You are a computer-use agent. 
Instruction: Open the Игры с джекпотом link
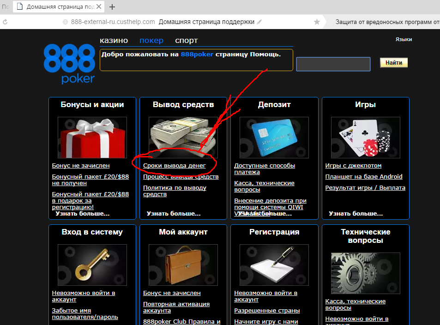353,166
